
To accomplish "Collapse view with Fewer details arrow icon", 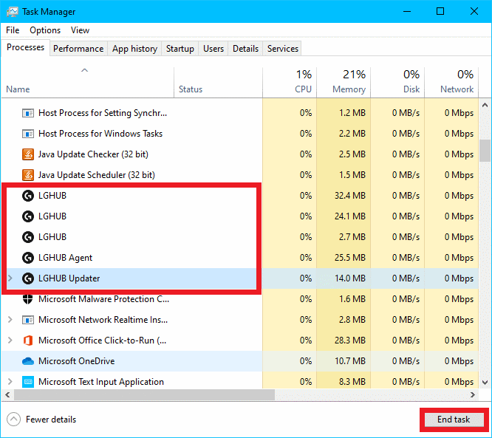I will (x=13, y=420).
